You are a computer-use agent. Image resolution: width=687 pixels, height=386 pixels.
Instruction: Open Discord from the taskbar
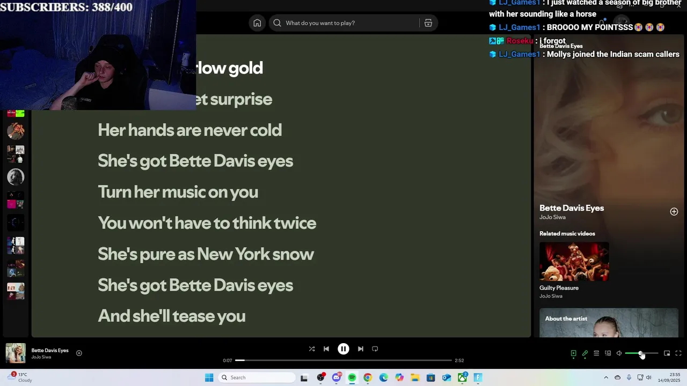point(337,377)
